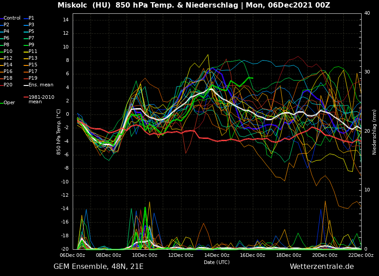Screen dimensions: 379x276
Task: Click the 06Dec 00z date tick
Action: (73, 255)
